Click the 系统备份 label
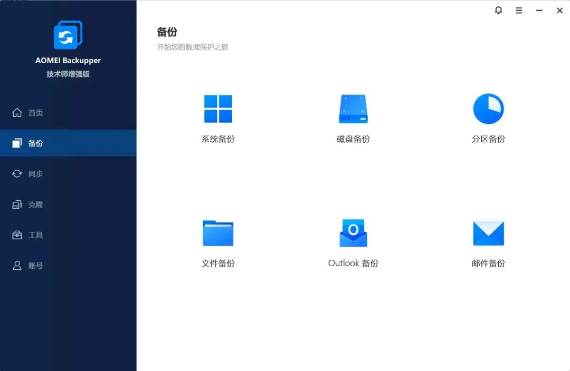Viewport: 570px width, 371px height. click(218, 139)
